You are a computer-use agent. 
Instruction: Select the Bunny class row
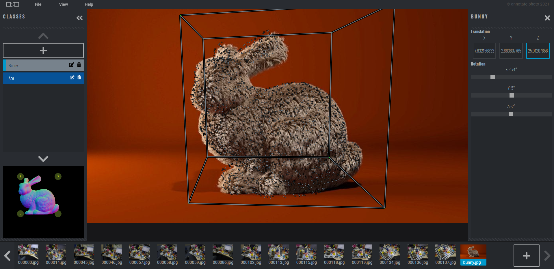(43, 65)
